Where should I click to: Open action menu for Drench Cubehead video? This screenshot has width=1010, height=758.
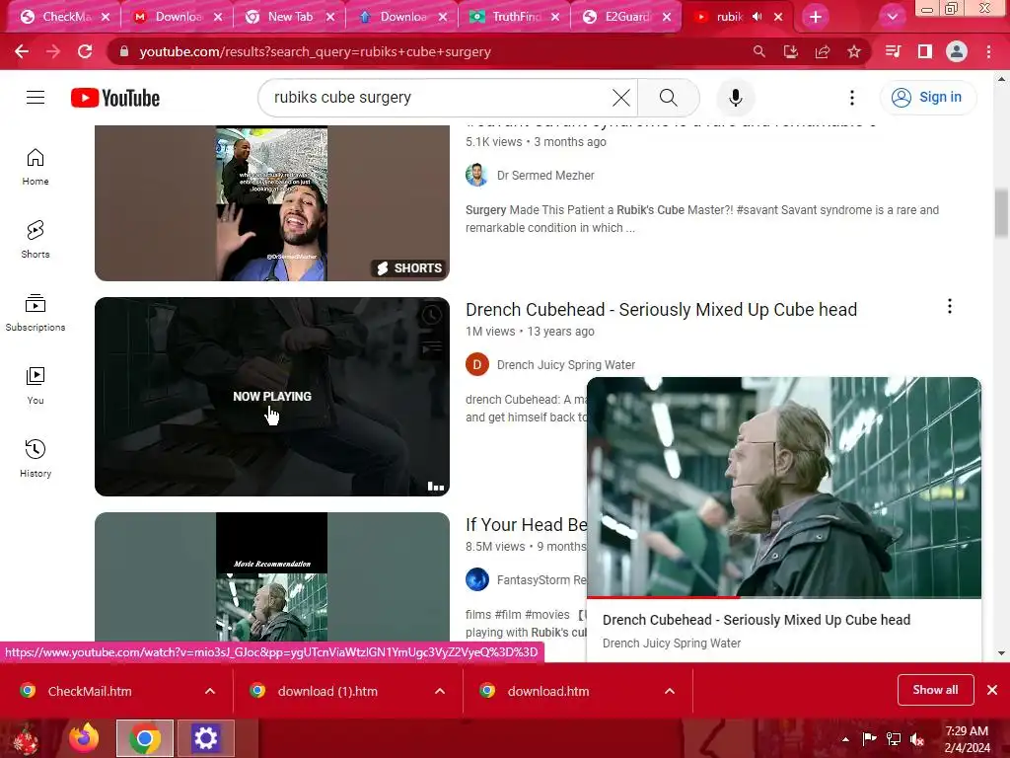coord(950,307)
